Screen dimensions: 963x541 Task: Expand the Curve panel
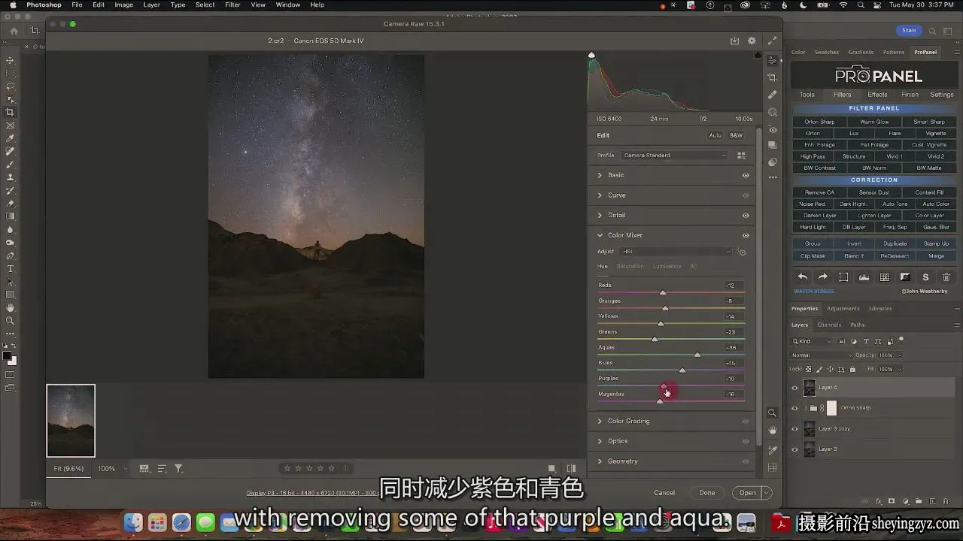(600, 195)
